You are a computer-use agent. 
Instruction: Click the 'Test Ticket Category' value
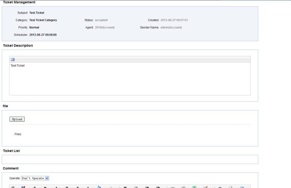coord(43,20)
